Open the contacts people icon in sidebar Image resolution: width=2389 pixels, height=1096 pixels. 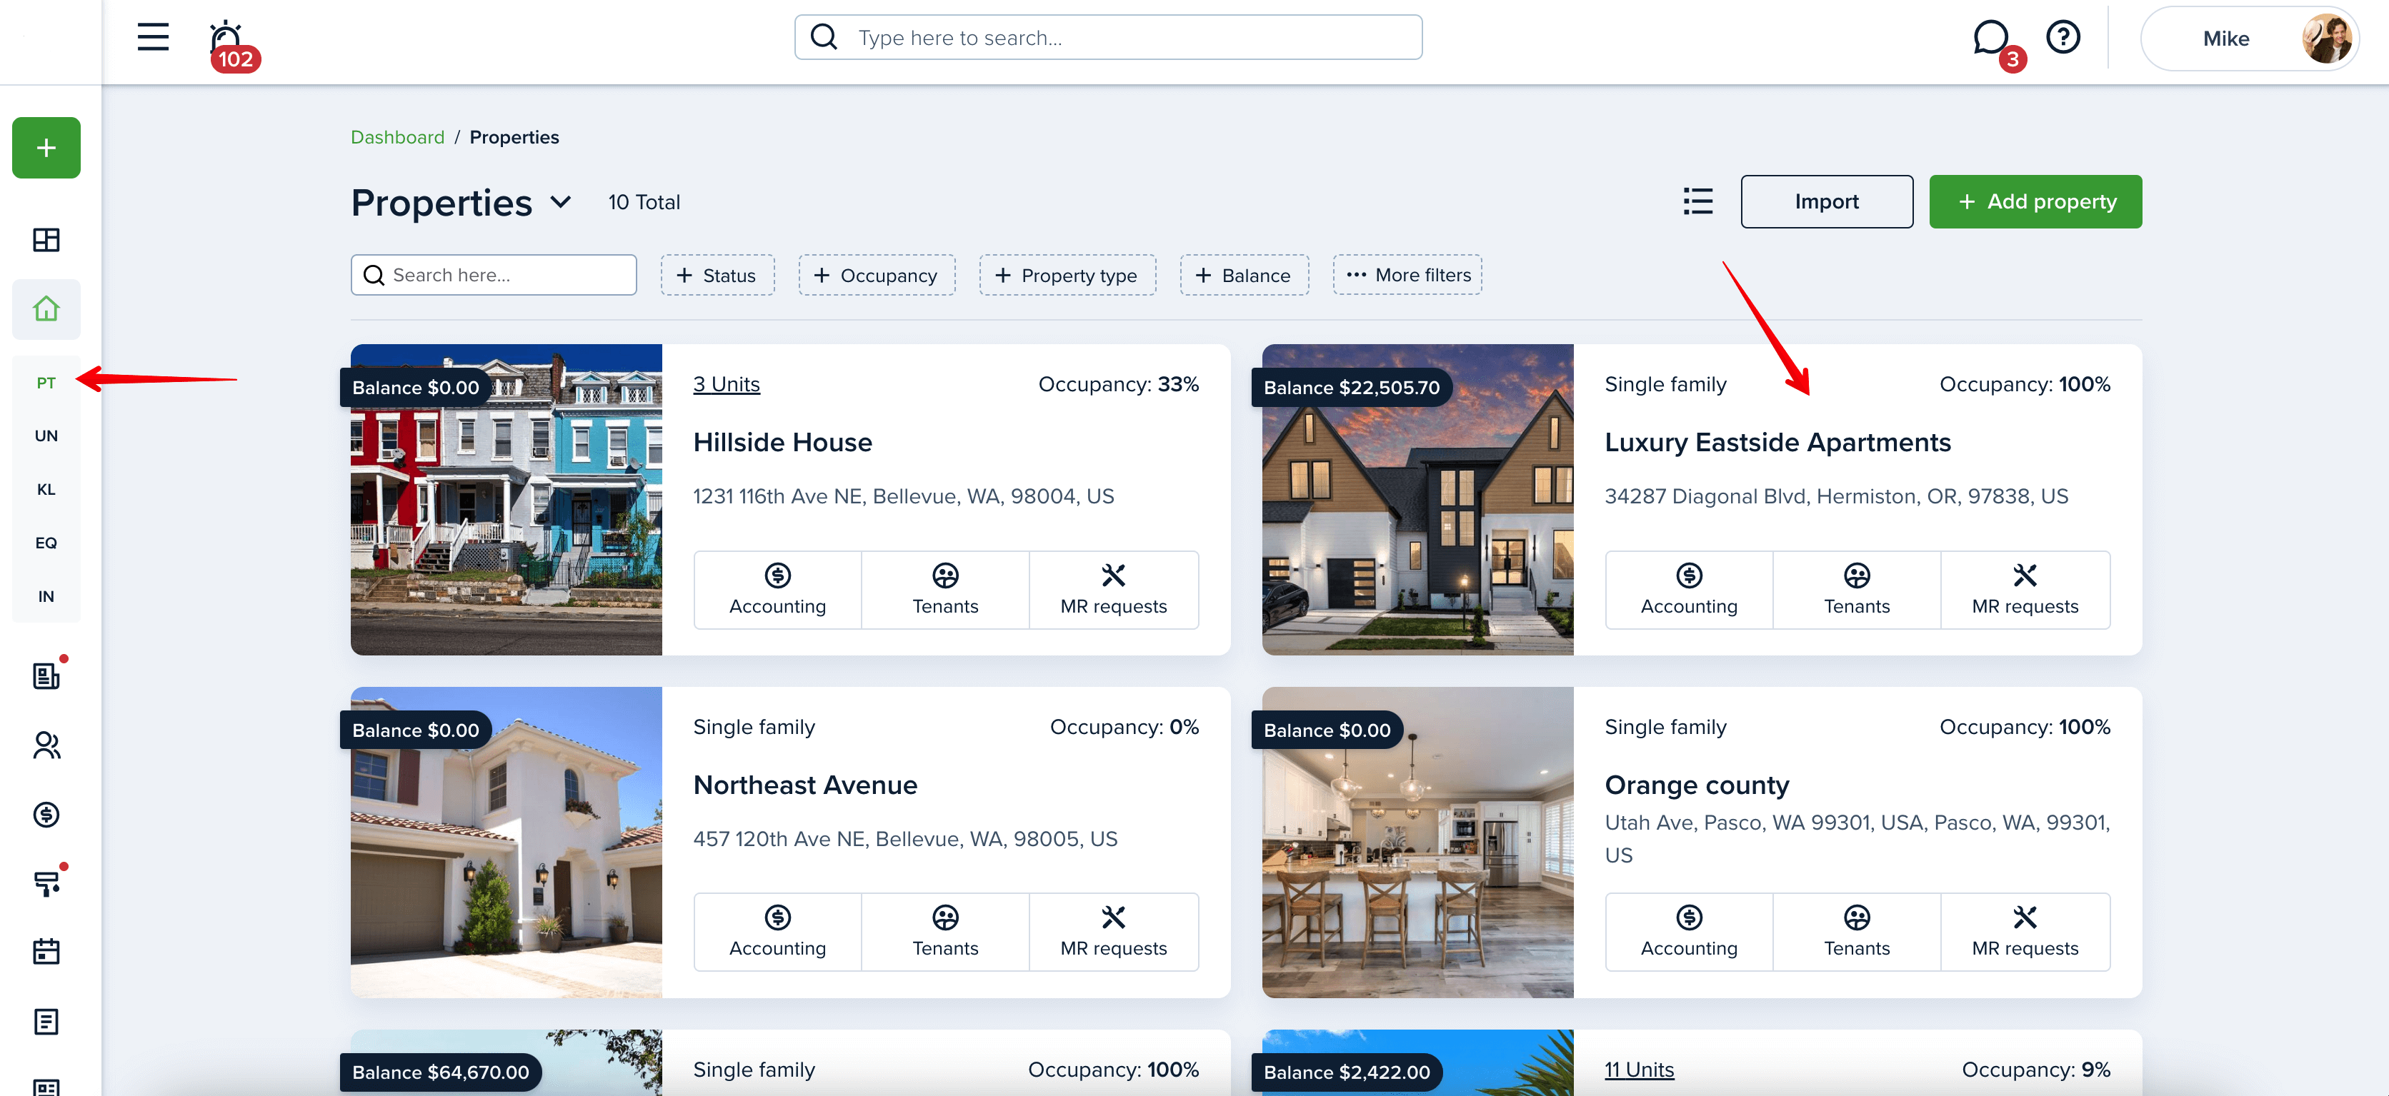46,745
